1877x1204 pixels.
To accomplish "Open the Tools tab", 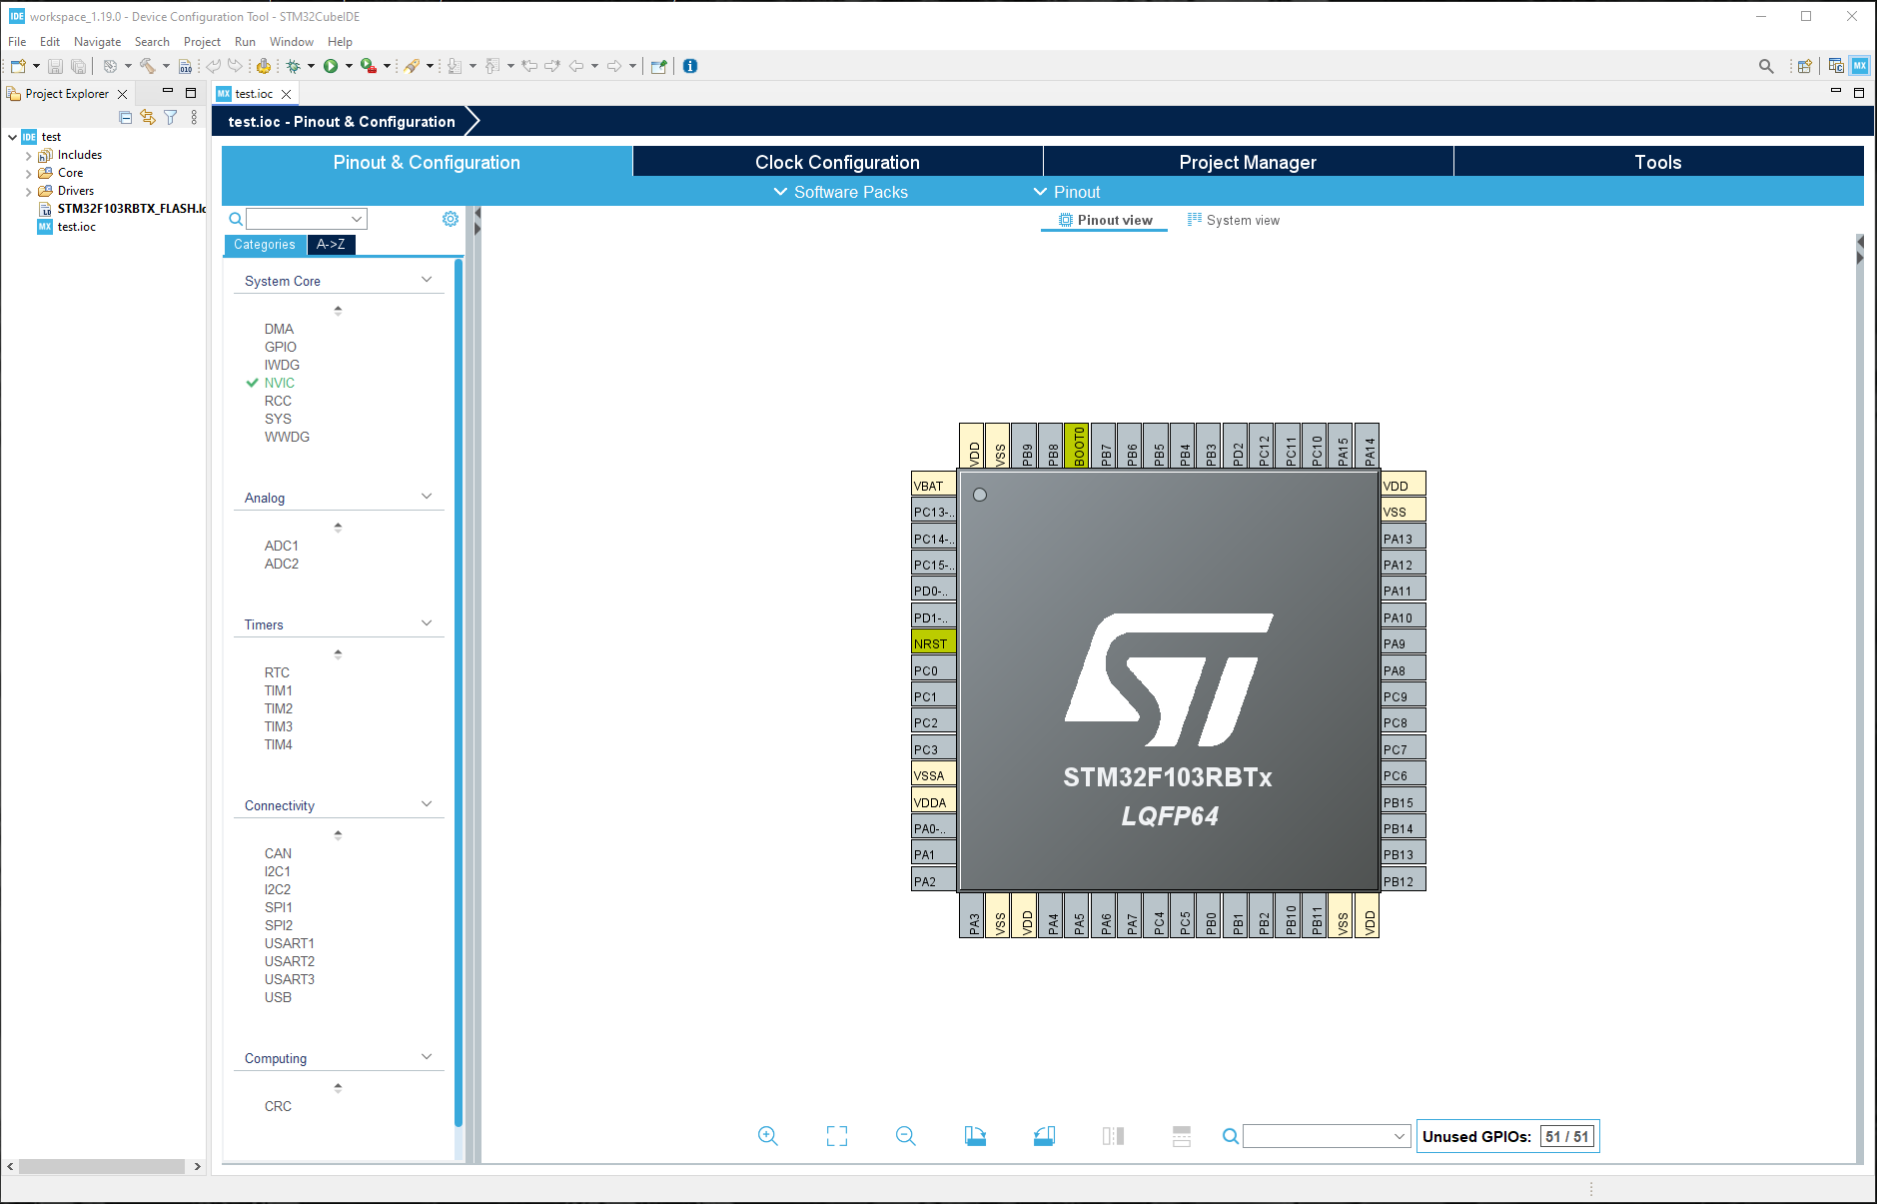I will pos(1658,162).
